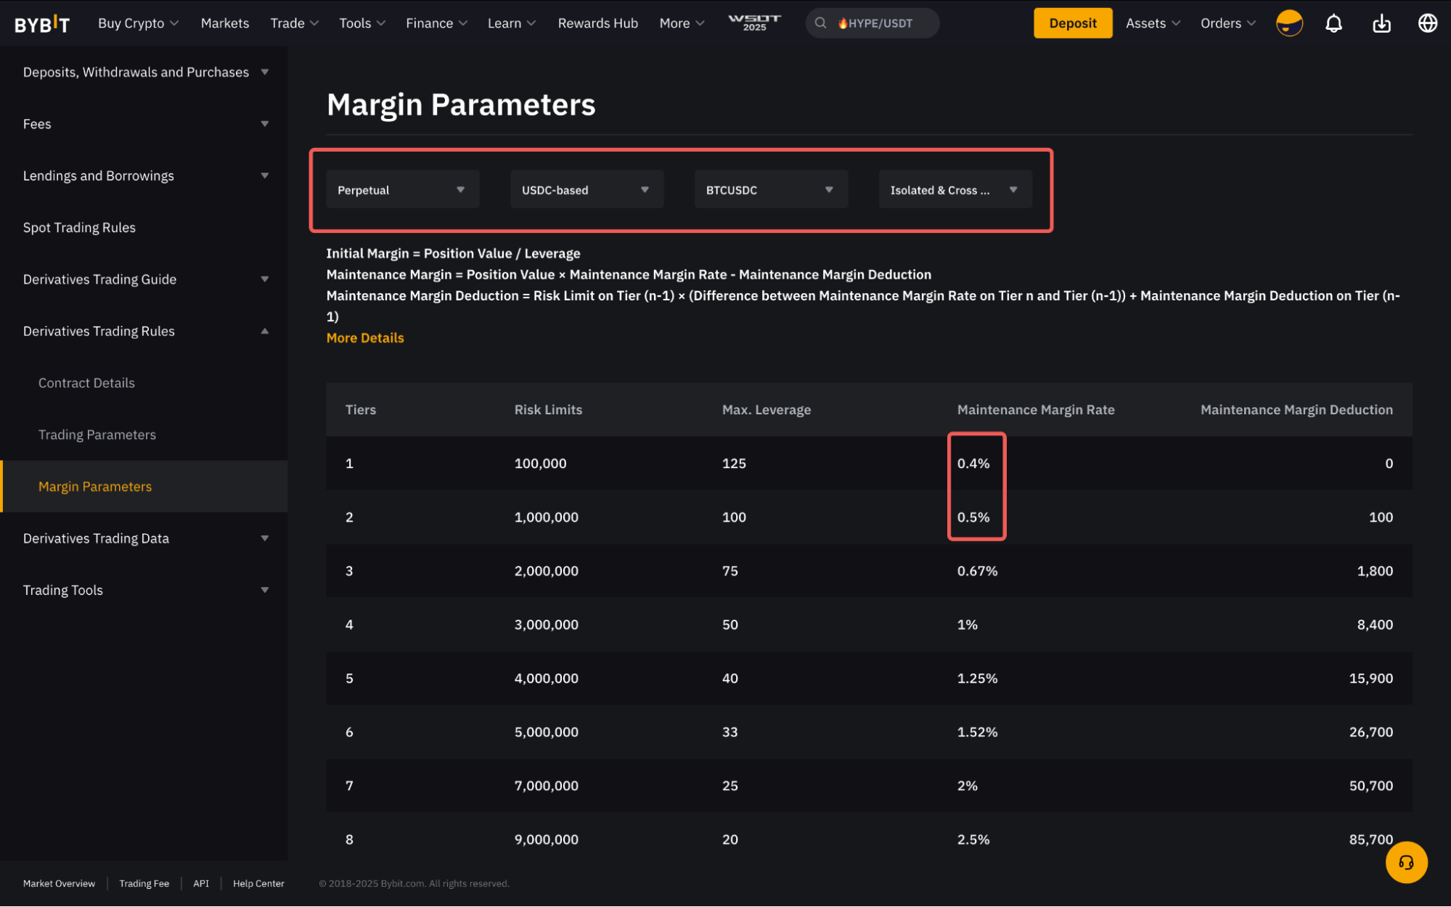Open the Isolated & Cross margin dropdown
The height and width of the screenshot is (907, 1451).
(x=955, y=190)
